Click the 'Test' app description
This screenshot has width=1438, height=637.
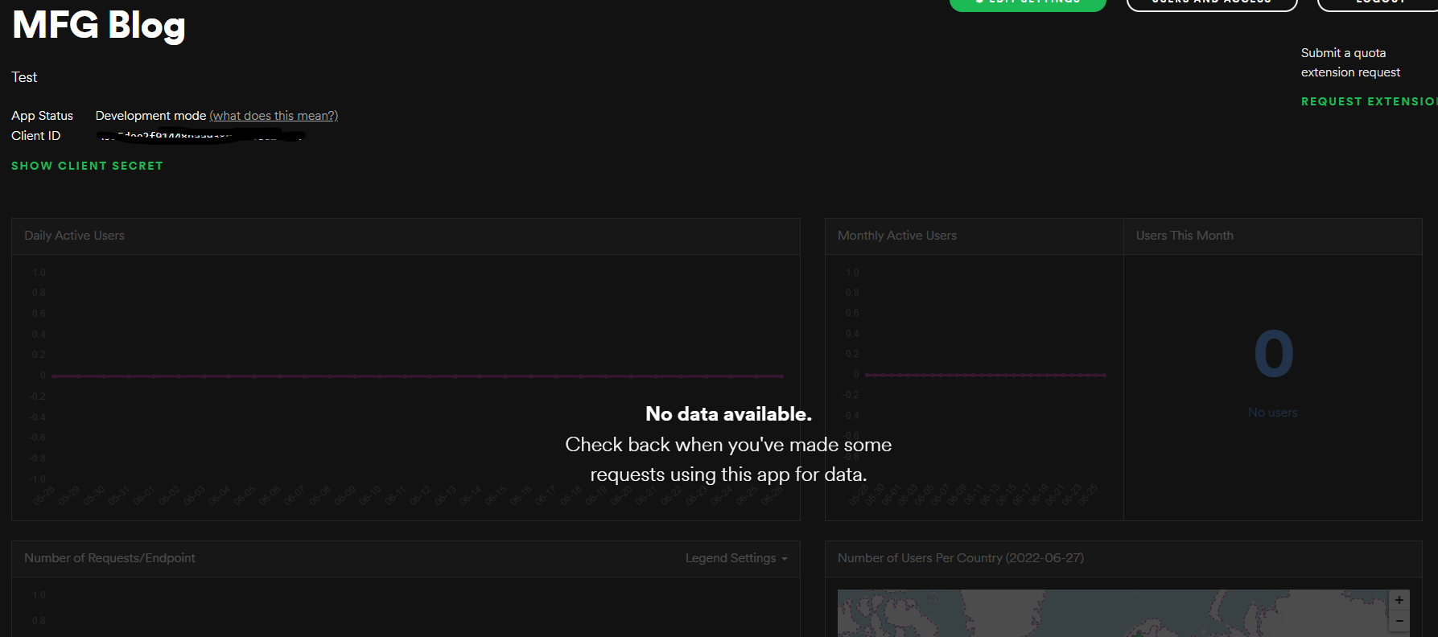(x=24, y=77)
